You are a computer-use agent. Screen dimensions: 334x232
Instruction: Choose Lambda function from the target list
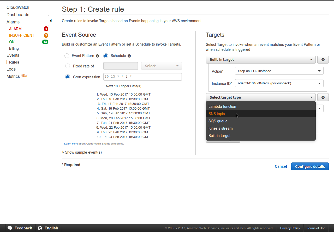click(x=261, y=106)
